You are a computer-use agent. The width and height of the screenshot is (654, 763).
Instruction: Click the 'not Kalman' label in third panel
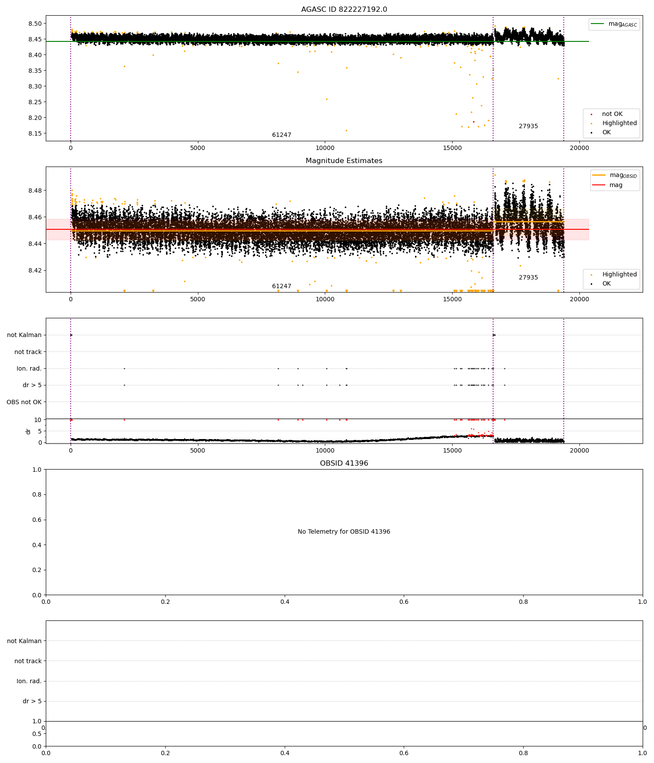tap(24, 335)
